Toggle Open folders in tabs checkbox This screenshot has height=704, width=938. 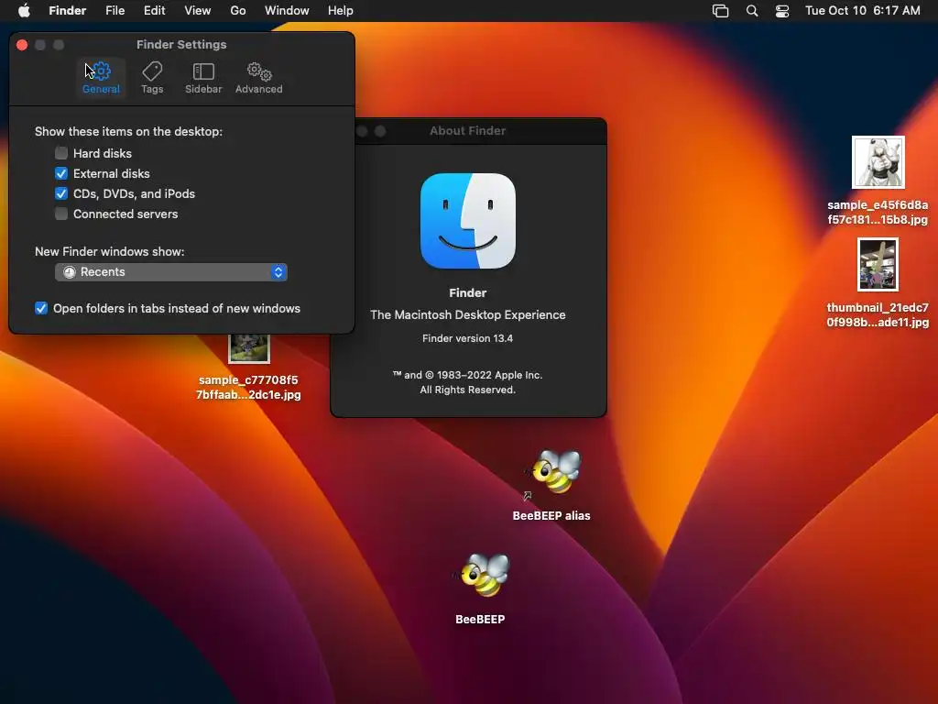tap(40, 308)
